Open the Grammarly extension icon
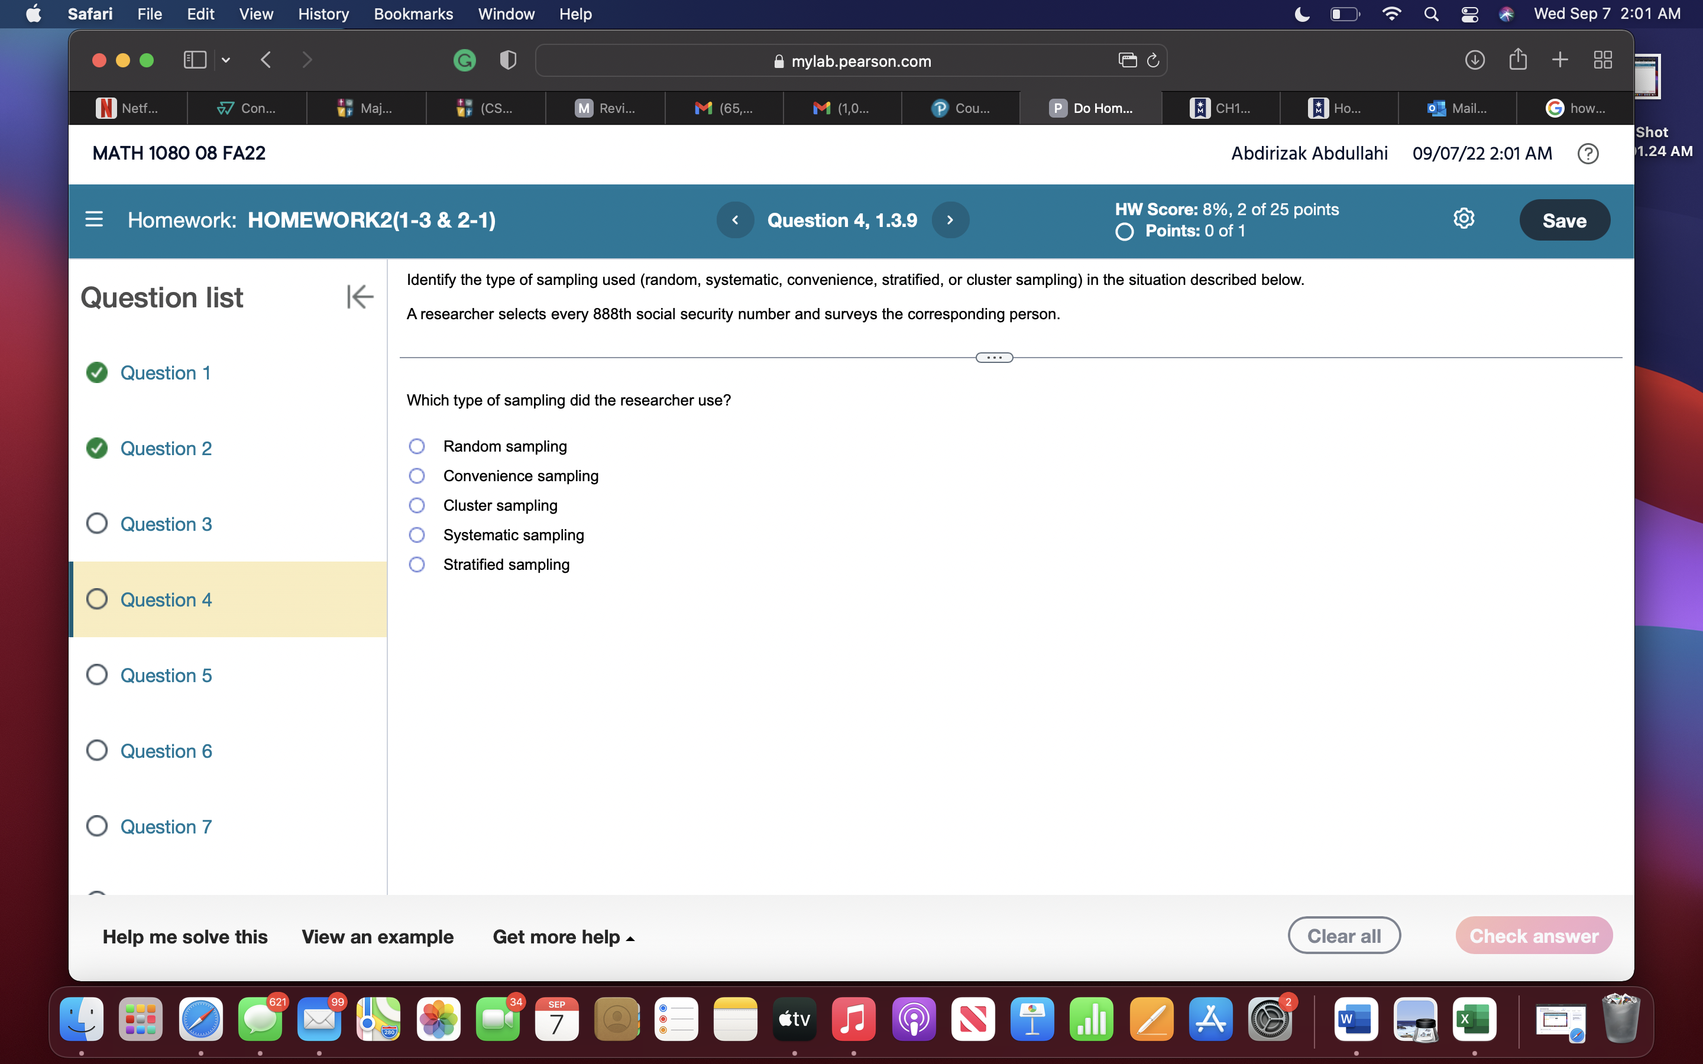The image size is (1703, 1064). tap(464, 60)
